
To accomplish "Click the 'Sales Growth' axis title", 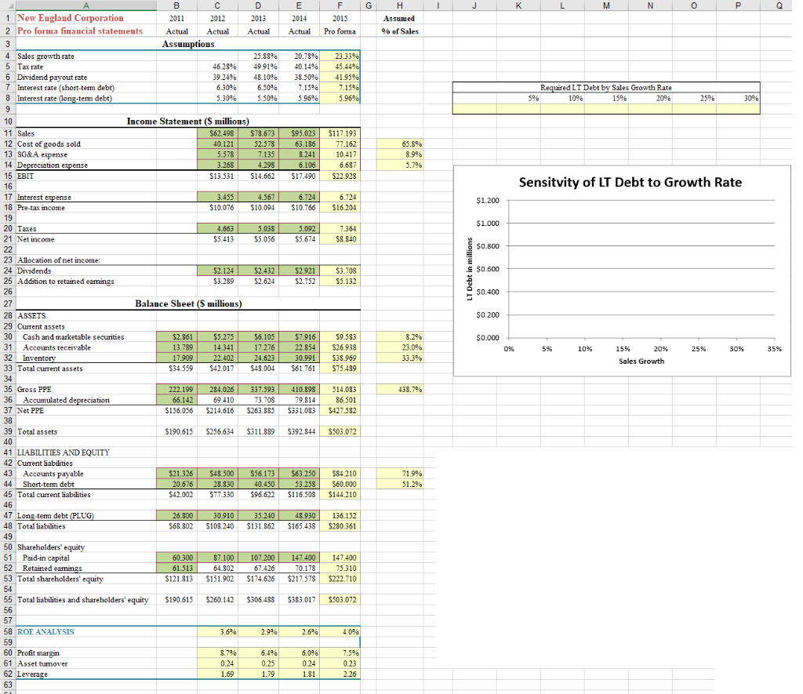I will point(641,361).
